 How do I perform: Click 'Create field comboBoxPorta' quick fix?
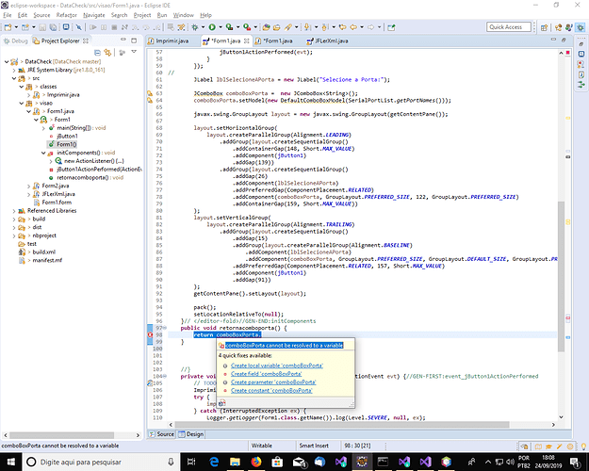266,374
